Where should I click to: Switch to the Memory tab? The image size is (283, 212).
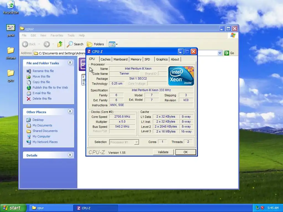pyautogui.click(x=136, y=59)
